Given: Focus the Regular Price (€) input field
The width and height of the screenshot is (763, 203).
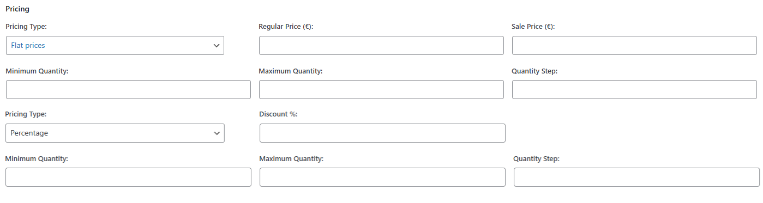Looking at the screenshot, I should tap(381, 46).
